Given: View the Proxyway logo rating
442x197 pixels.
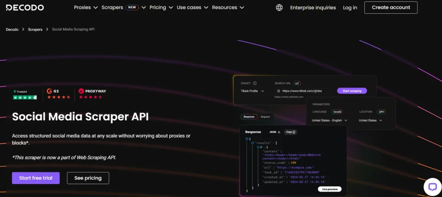Looking at the screenshot, I should 92,94.
